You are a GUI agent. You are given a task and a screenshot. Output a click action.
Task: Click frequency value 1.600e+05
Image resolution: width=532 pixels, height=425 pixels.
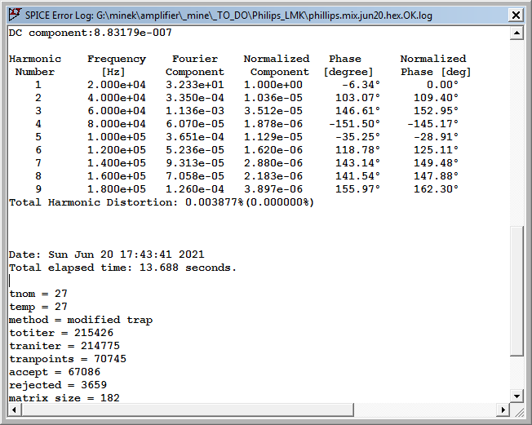117,176
